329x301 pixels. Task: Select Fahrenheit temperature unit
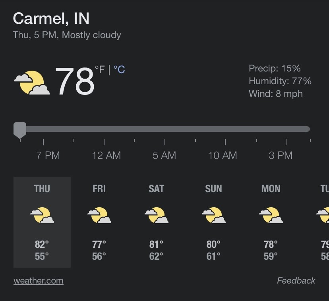[x=100, y=70]
